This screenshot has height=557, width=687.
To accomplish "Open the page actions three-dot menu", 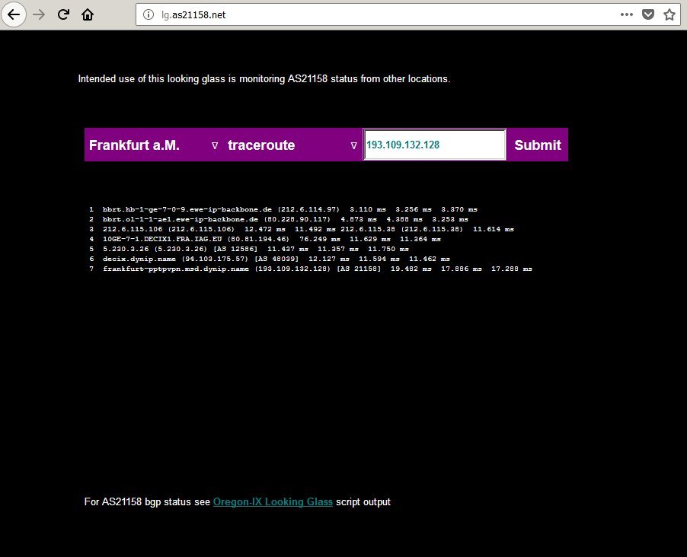I will click(626, 14).
